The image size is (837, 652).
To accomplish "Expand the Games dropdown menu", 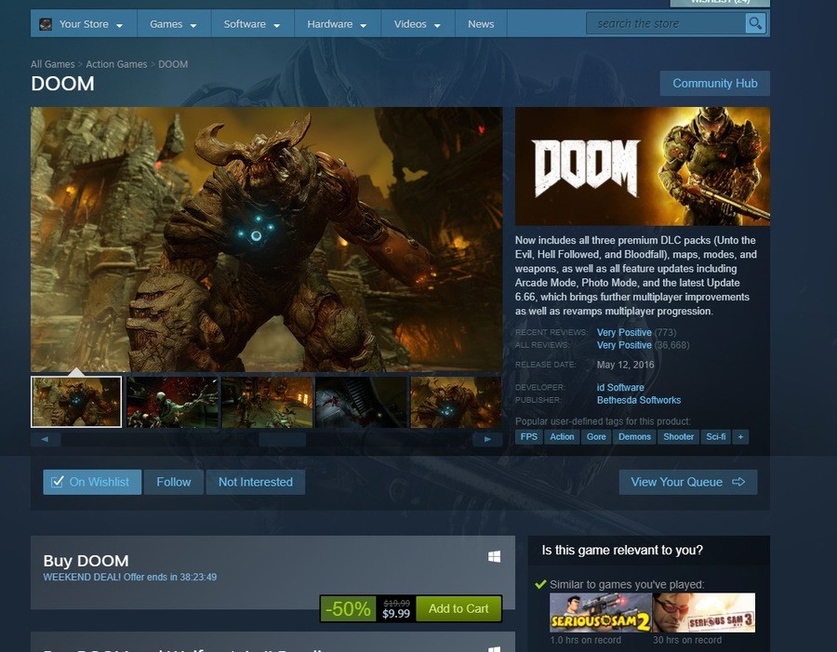I will (x=173, y=24).
